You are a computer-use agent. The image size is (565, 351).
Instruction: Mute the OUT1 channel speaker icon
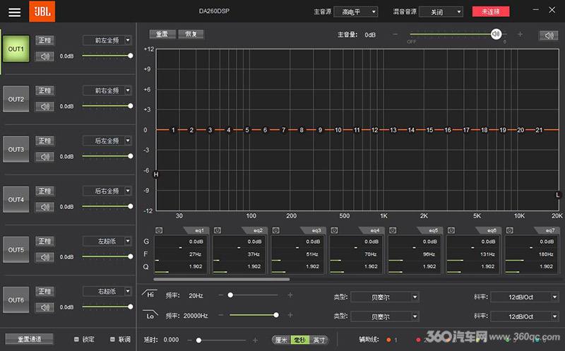click(44, 56)
